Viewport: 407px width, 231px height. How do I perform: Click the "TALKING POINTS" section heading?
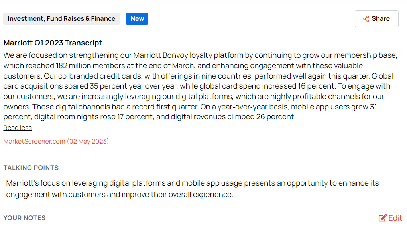(x=31, y=168)
